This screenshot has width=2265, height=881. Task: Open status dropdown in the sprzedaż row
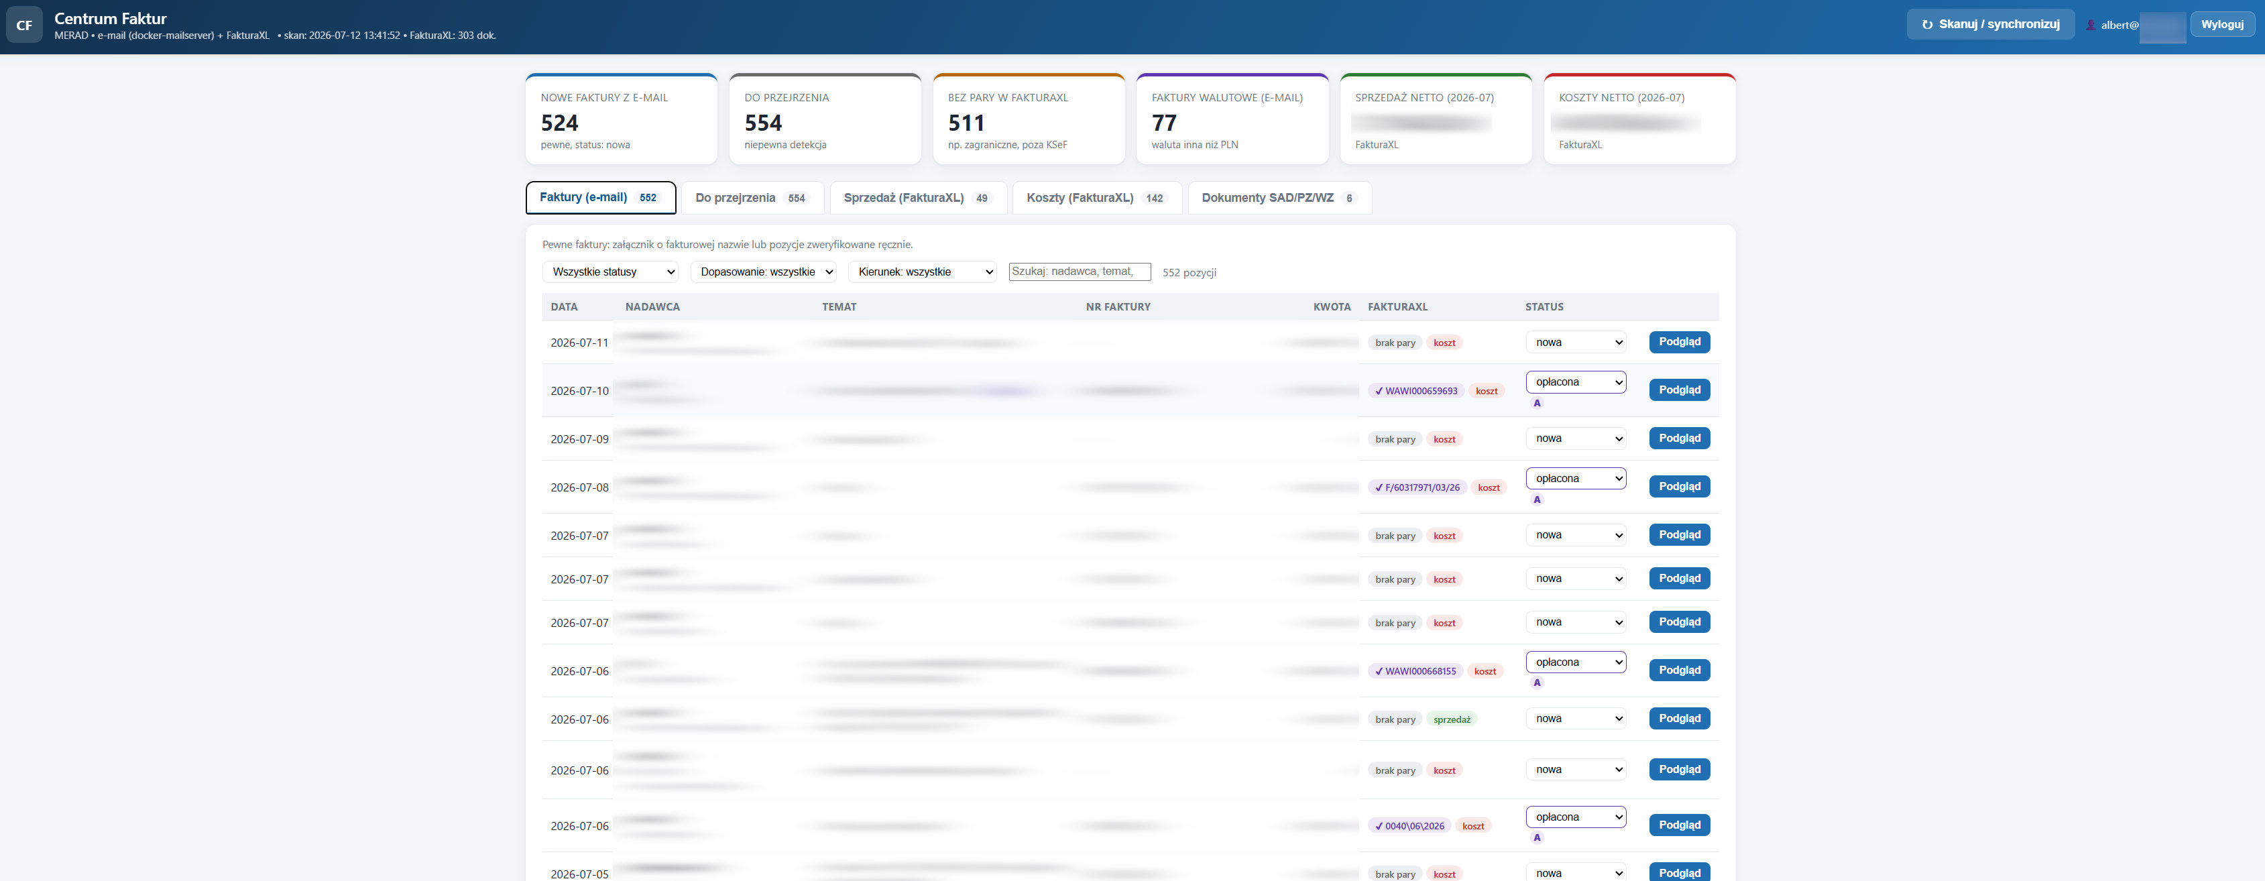coord(1576,719)
